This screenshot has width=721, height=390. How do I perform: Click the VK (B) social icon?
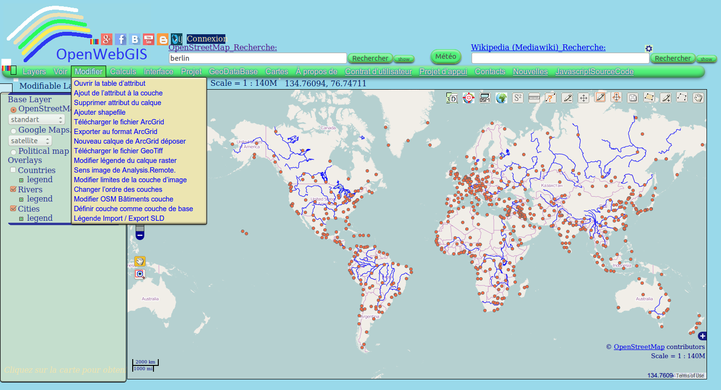pos(135,40)
